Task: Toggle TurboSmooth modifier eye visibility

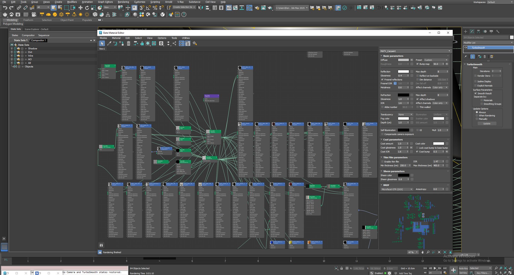Action: click(x=466, y=48)
